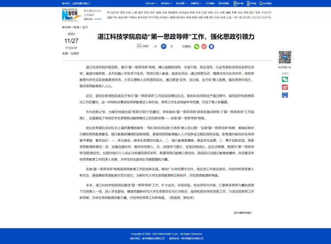Go to the 文化产业 section
This screenshot has width=331, height=244.
coord(266,17)
